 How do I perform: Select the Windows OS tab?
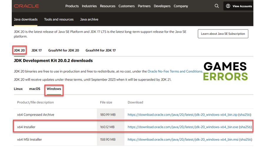(54, 89)
